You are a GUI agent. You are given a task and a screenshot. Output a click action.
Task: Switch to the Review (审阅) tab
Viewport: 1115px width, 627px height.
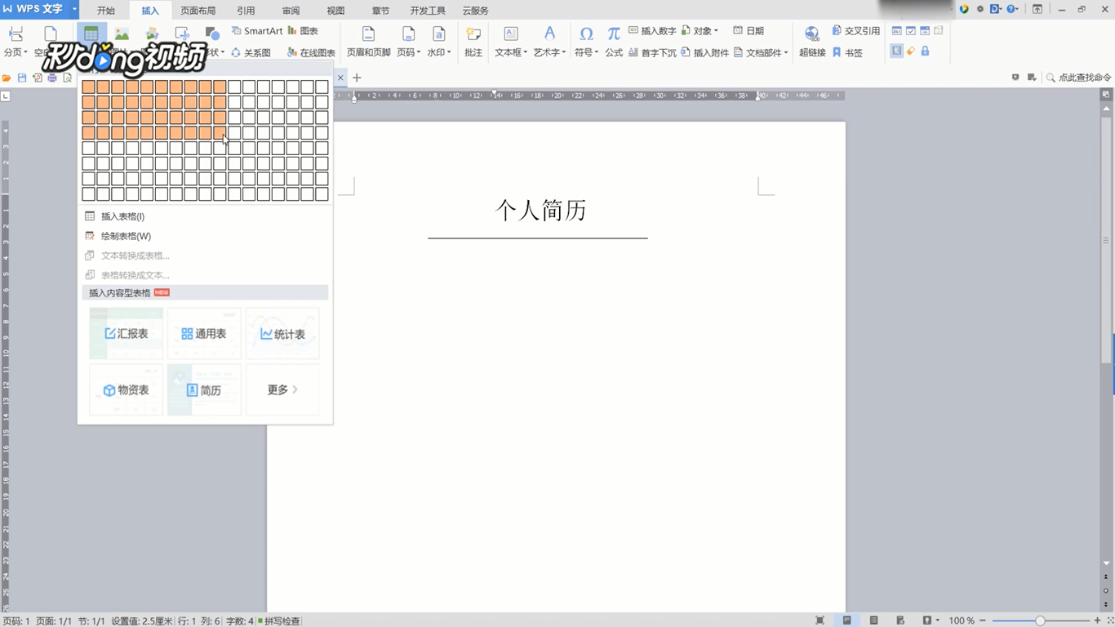pyautogui.click(x=291, y=11)
